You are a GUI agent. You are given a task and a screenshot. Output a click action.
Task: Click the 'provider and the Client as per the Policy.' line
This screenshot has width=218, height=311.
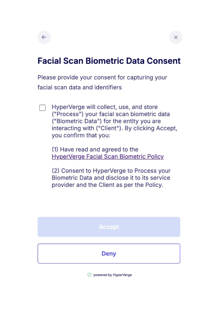tap(107, 185)
